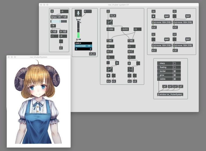Click the microphone audio input icon

point(78,13)
